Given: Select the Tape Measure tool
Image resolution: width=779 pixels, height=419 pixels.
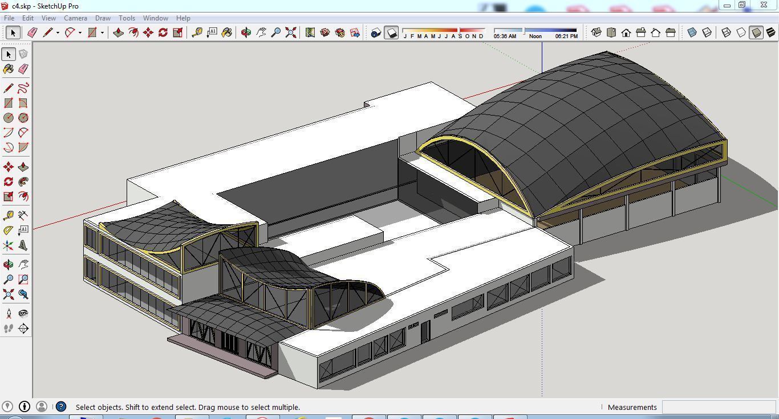Looking at the screenshot, I should click(x=8, y=215).
